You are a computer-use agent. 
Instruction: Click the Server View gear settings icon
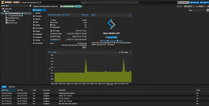(30, 5)
